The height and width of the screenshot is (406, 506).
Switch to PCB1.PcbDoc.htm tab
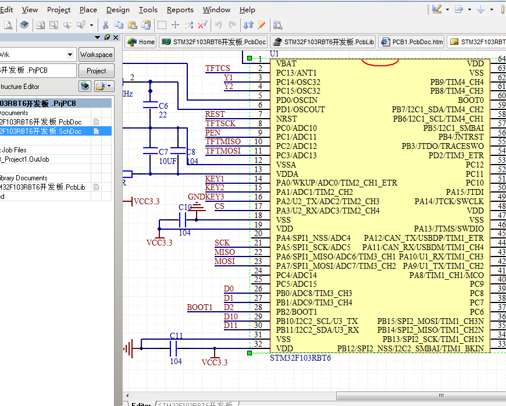[411, 42]
